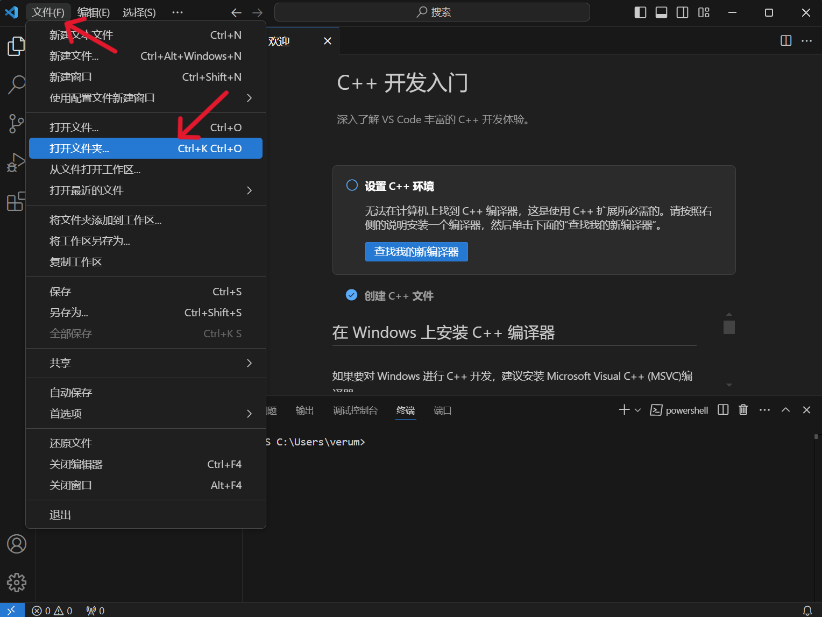Switch to the 端口 panel tab
822x617 pixels.
tap(442, 410)
